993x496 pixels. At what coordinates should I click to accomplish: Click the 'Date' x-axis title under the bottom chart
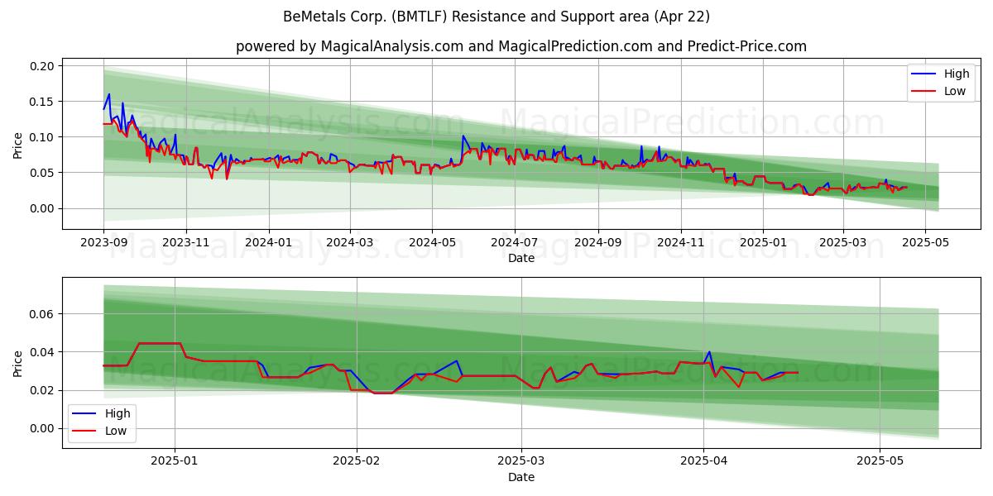coord(521,477)
